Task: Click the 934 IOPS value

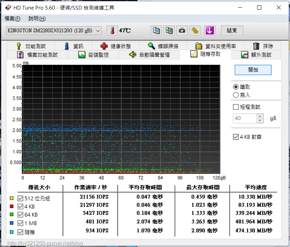Action: 97,231
